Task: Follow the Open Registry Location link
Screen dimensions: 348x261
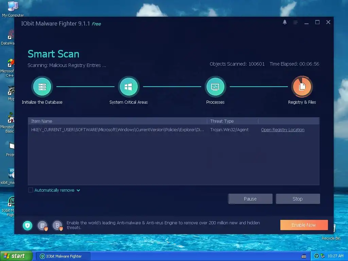Action: tap(282, 129)
